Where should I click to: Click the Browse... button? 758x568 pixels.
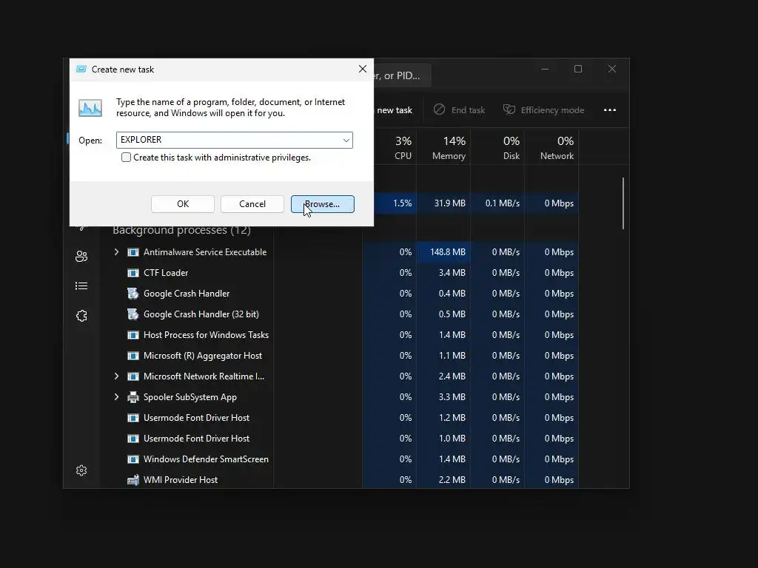coord(323,204)
